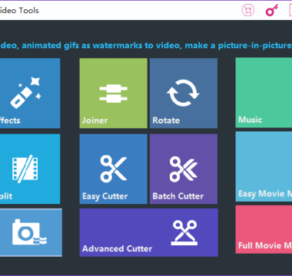This screenshot has width=292, height=276.
Task: Open the Split video tile
Action: point(30,169)
